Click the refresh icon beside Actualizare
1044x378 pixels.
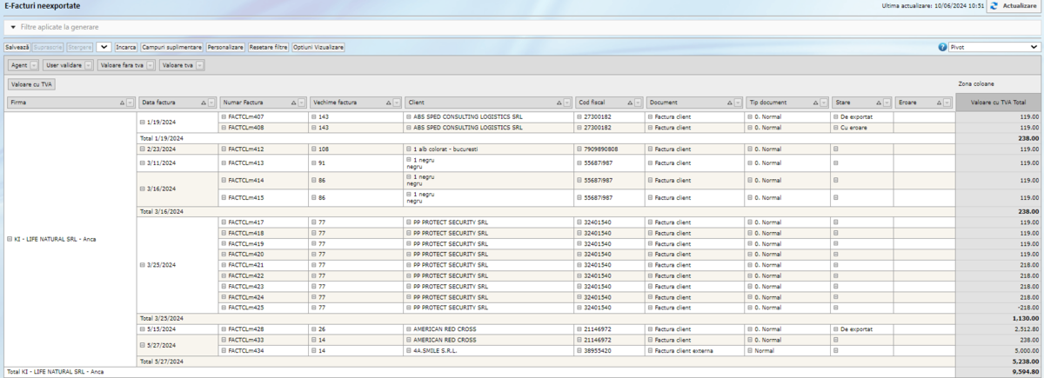pyautogui.click(x=994, y=6)
